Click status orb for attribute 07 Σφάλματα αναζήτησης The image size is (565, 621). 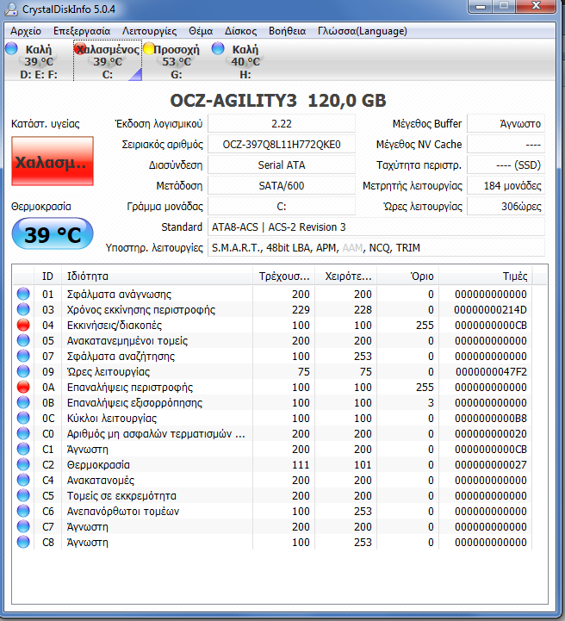point(23,356)
